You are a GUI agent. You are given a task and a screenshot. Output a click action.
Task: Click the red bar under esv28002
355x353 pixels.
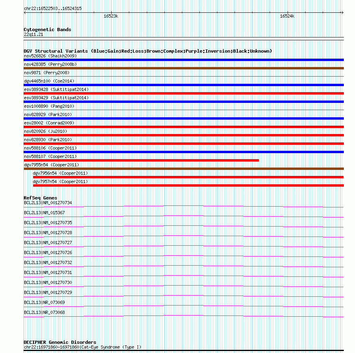click(183, 127)
